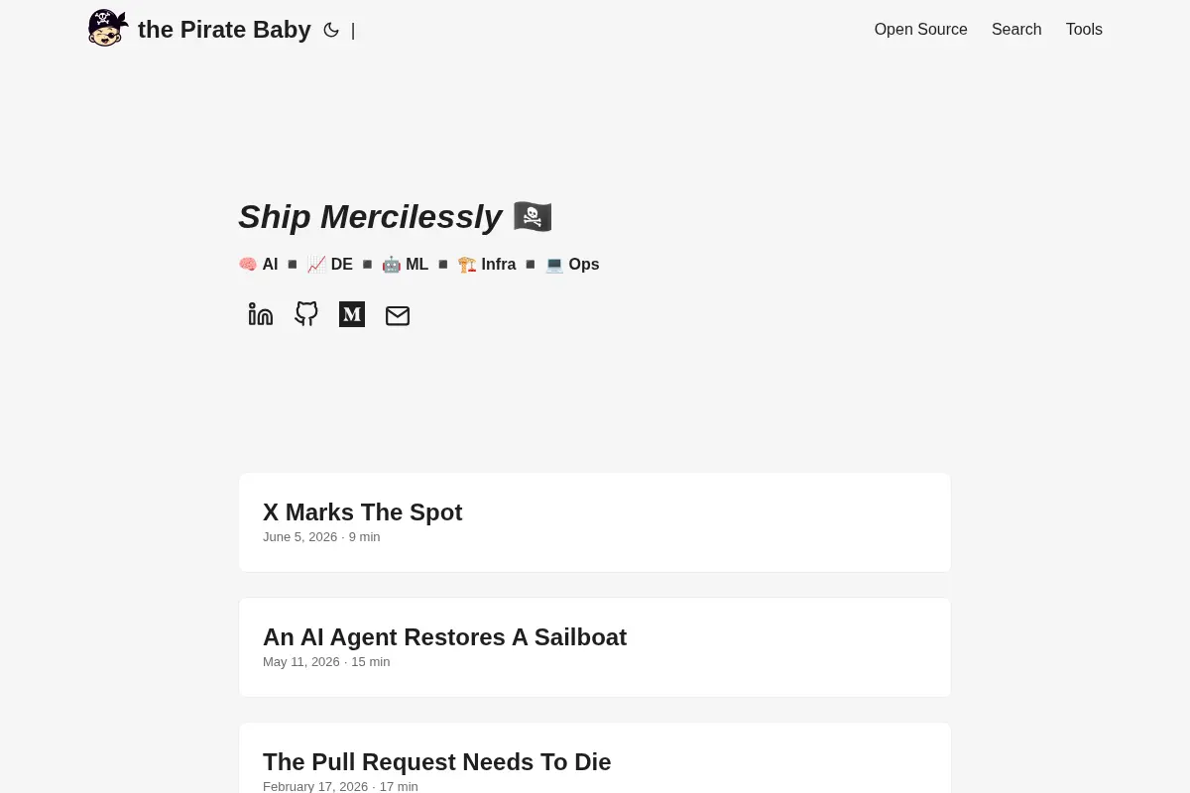Click the crane emoji beside Infra
Screen dimensions: 1190x793
[467, 265]
